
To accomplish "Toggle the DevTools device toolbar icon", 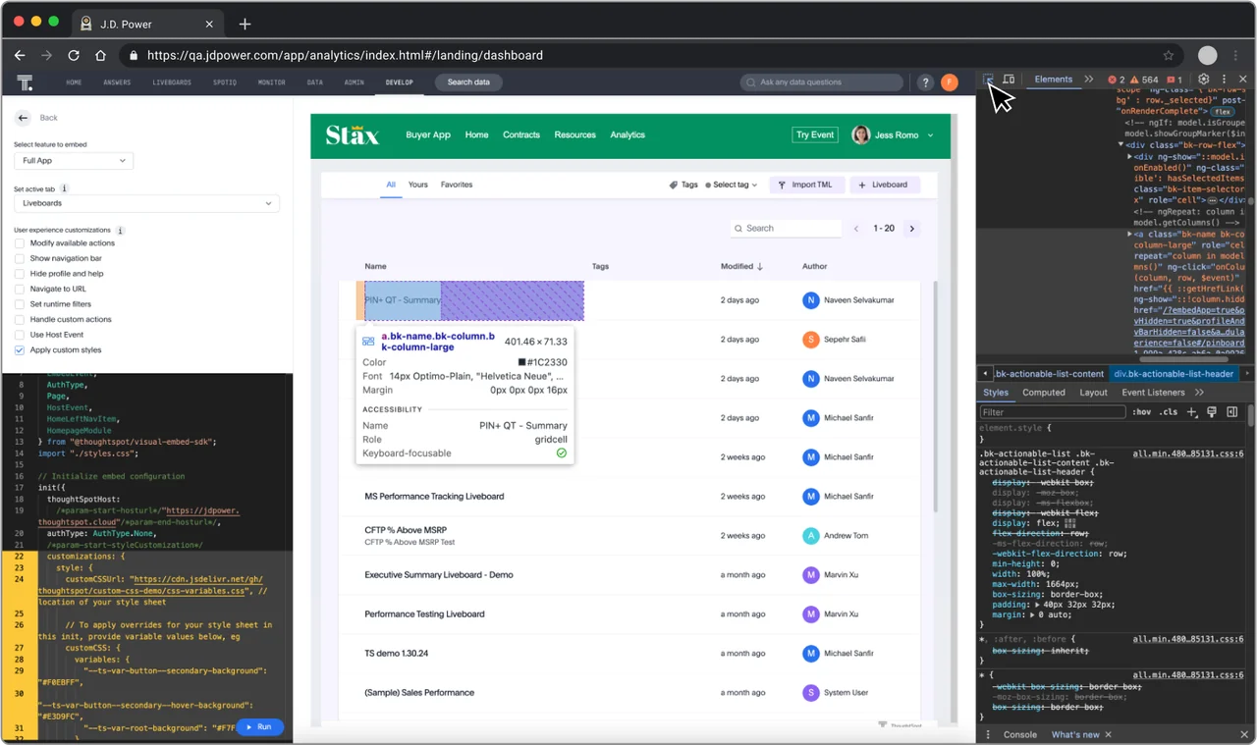I will click(1009, 80).
